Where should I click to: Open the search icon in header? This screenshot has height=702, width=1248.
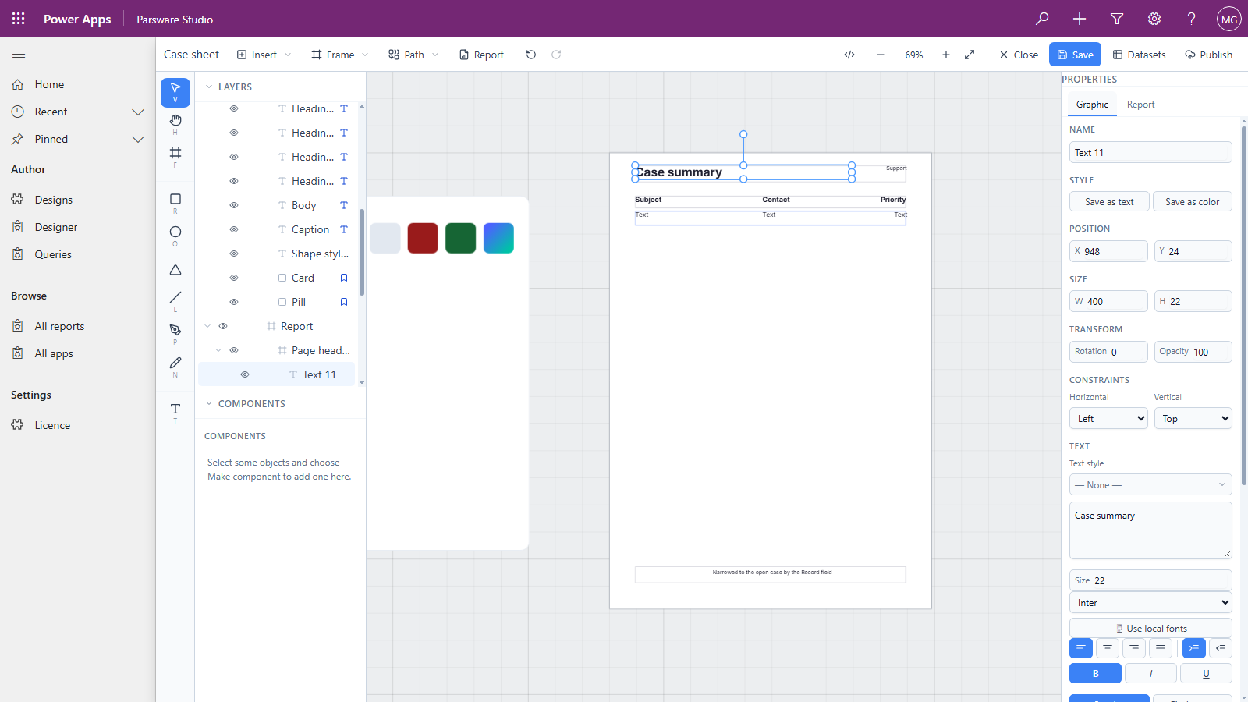click(1042, 19)
